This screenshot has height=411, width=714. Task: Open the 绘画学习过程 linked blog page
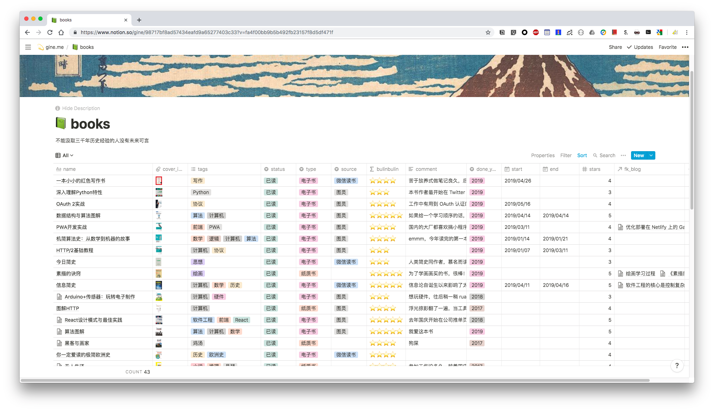(637, 274)
